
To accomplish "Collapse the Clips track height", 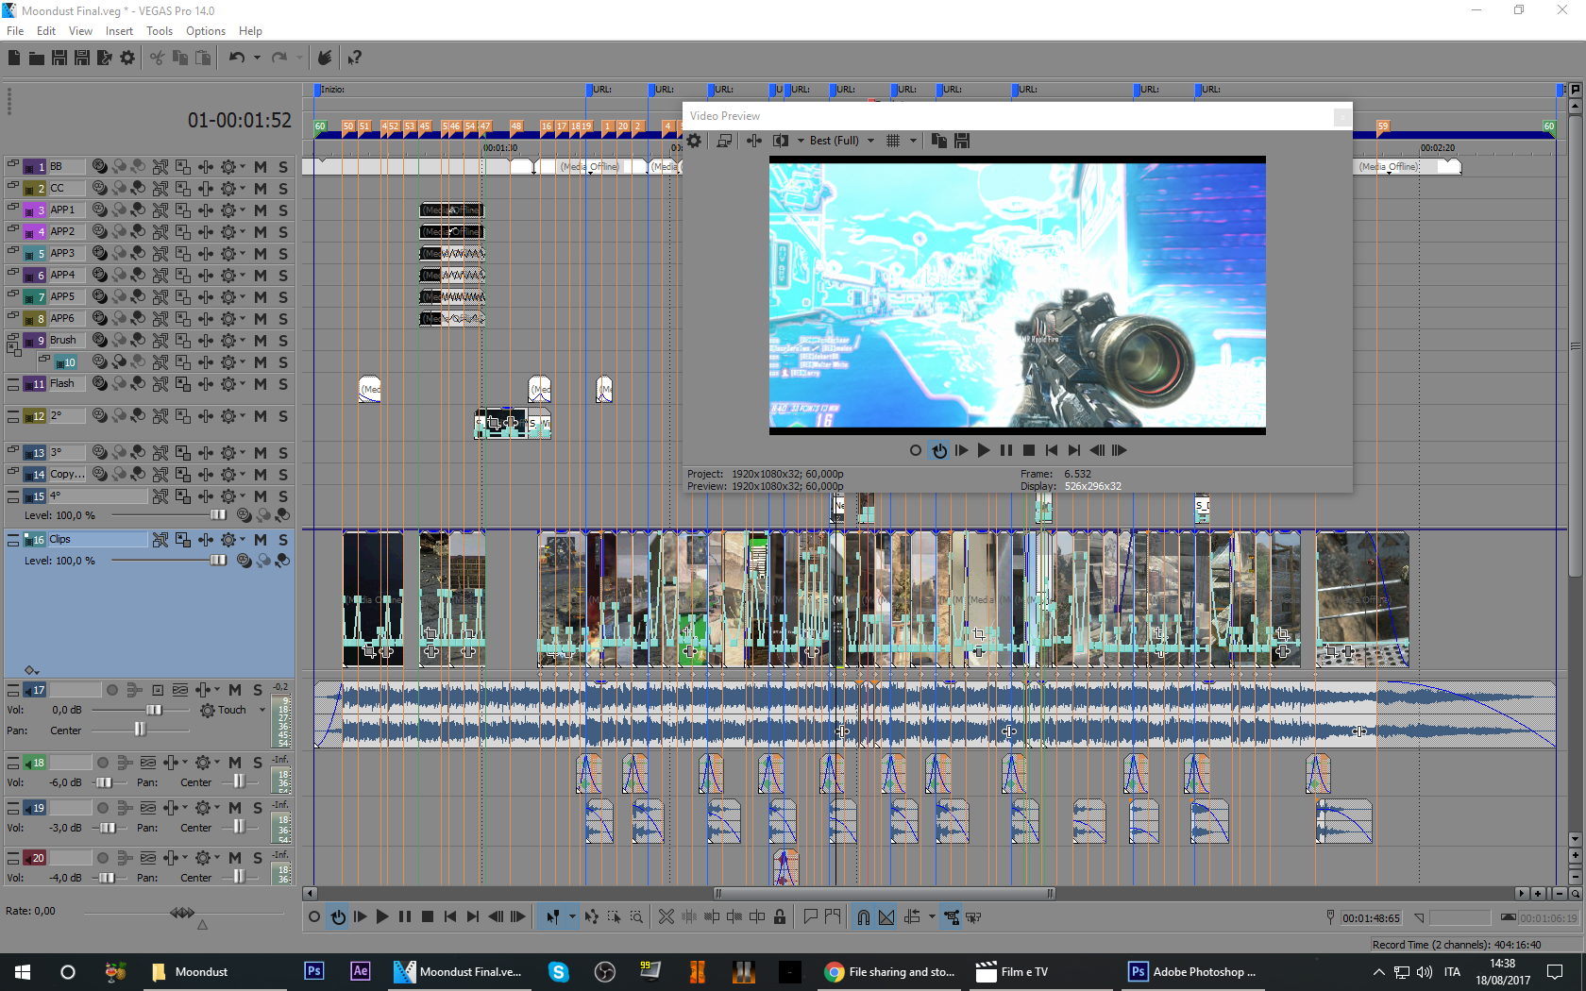I will (13, 540).
